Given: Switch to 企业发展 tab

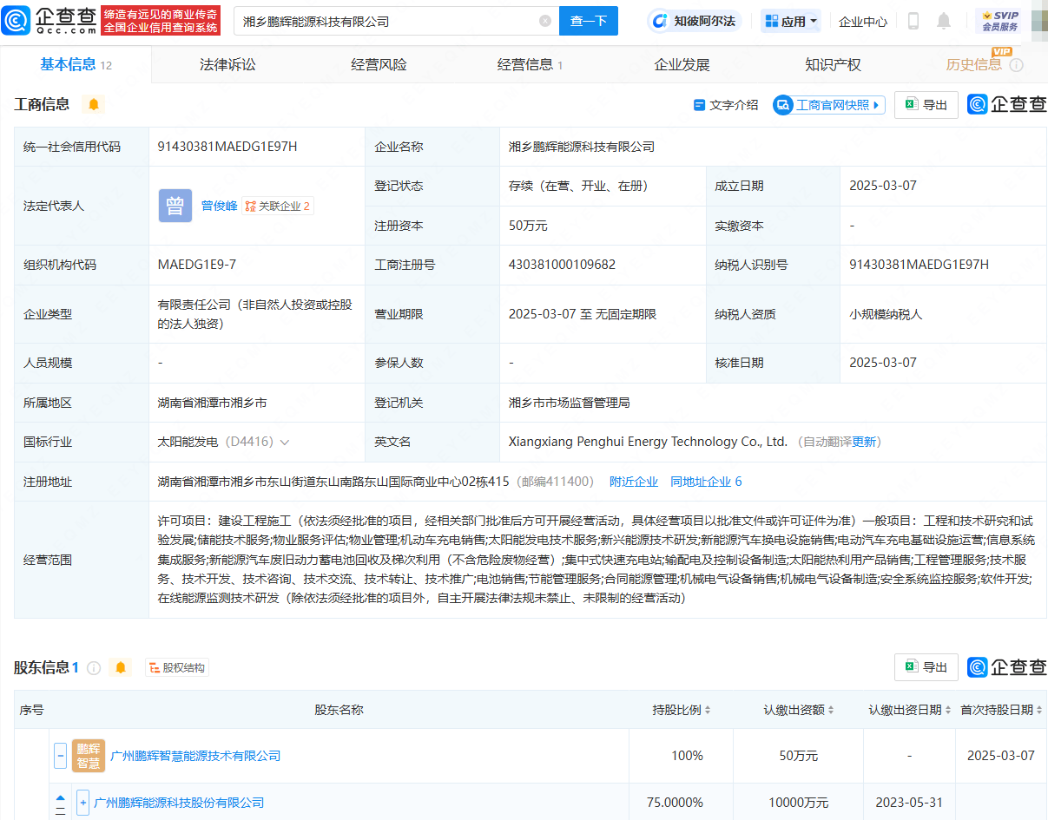Looking at the screenshot, I should coord(682,64).
